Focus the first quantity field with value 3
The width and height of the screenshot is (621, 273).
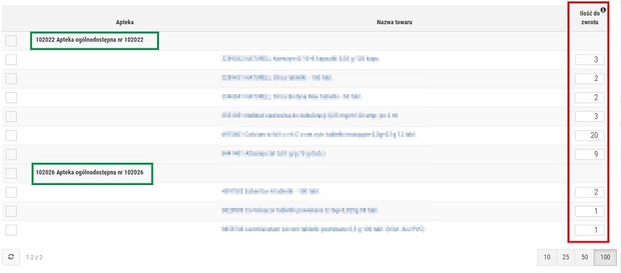click(x=590, y=60)
